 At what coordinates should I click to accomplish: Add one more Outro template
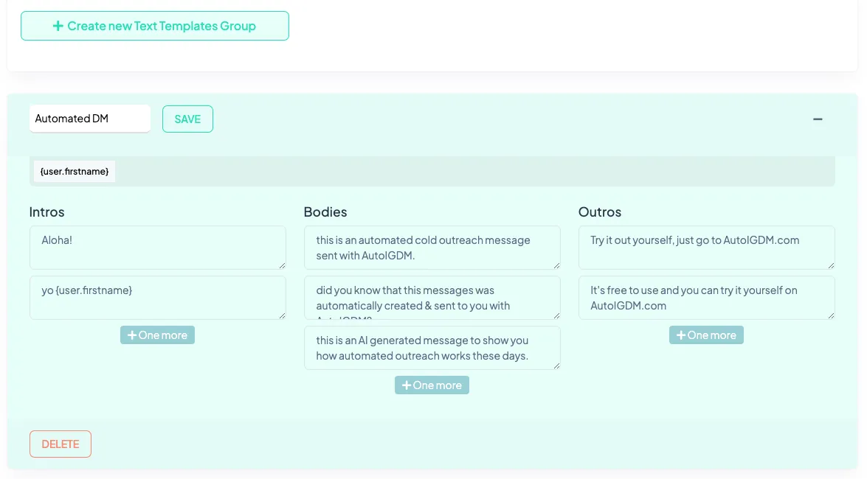point(706,335)
